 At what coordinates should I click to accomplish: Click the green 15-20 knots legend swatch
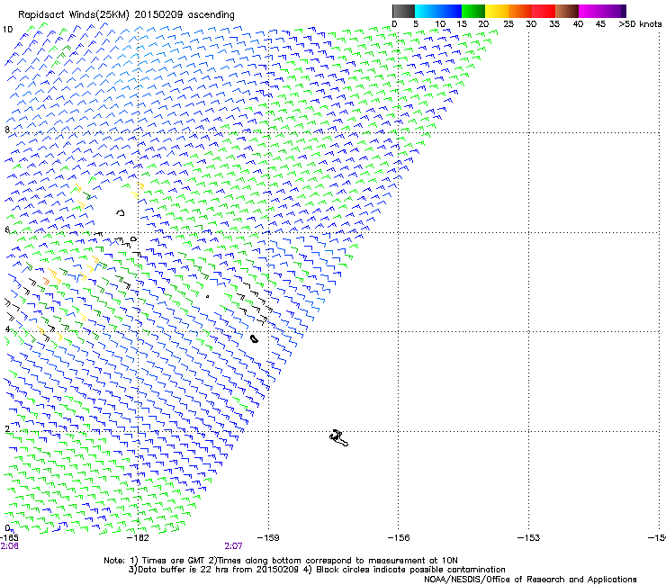point(473,11)
